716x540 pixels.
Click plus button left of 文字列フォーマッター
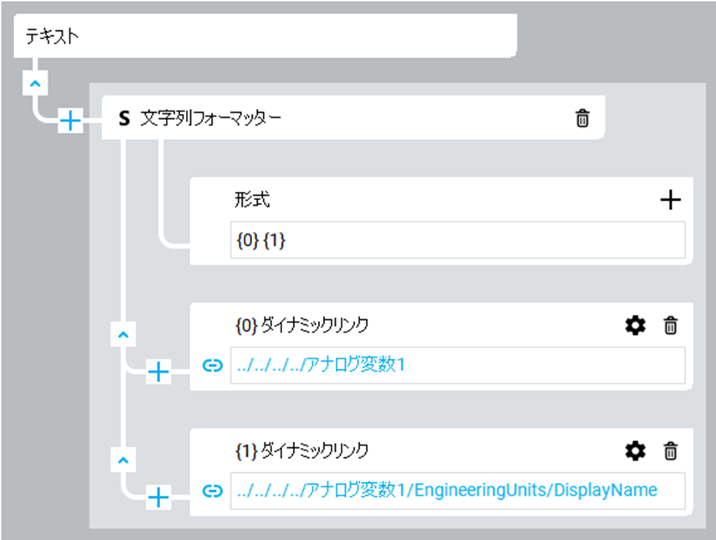pyautogui.click(x=70, y=122)
